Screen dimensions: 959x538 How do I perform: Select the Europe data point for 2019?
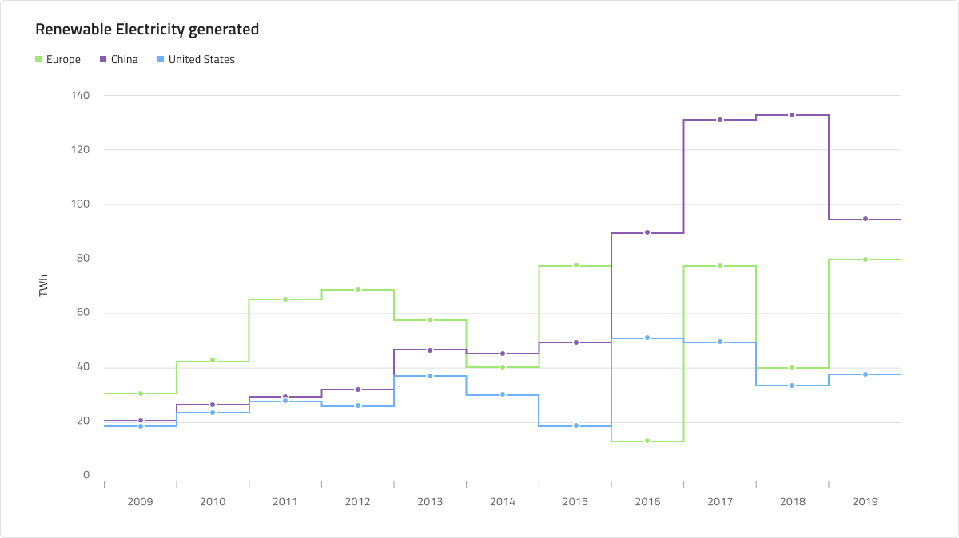pos(865,259)
